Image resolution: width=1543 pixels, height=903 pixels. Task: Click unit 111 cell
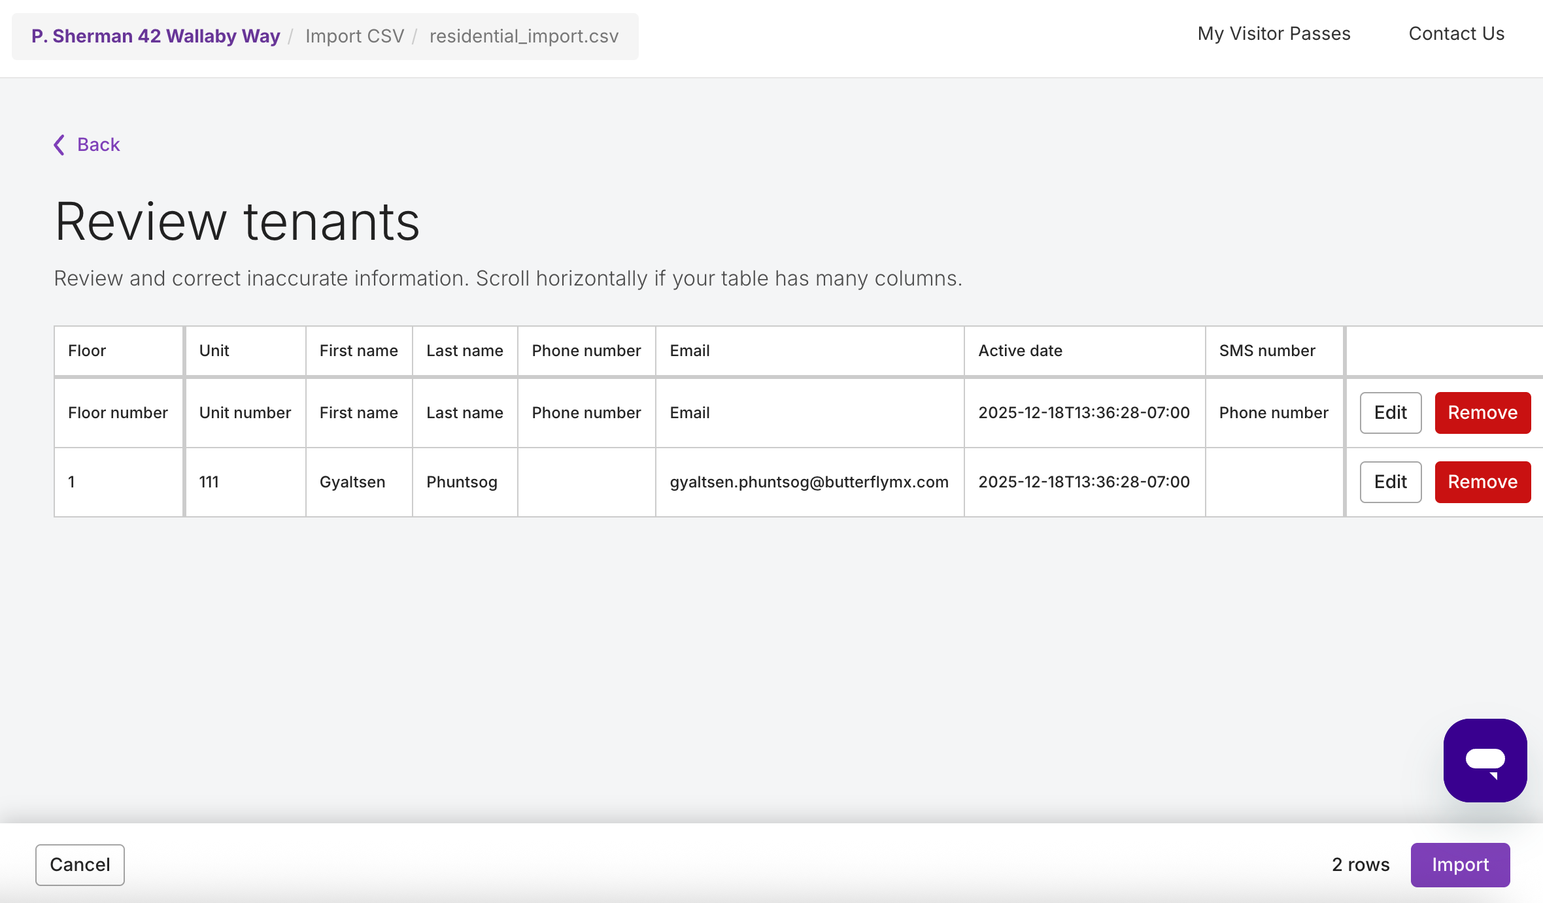[209, 482]
